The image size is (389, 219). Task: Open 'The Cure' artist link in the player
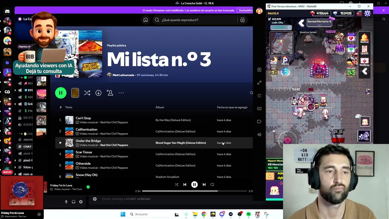click(77, 189)
